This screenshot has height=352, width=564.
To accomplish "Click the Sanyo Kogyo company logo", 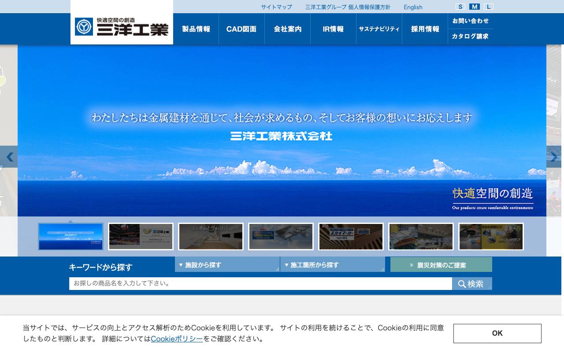I will click(x=122, y=27).
